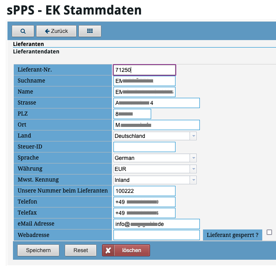Click the grid view icon button

(x=90, y=31)
